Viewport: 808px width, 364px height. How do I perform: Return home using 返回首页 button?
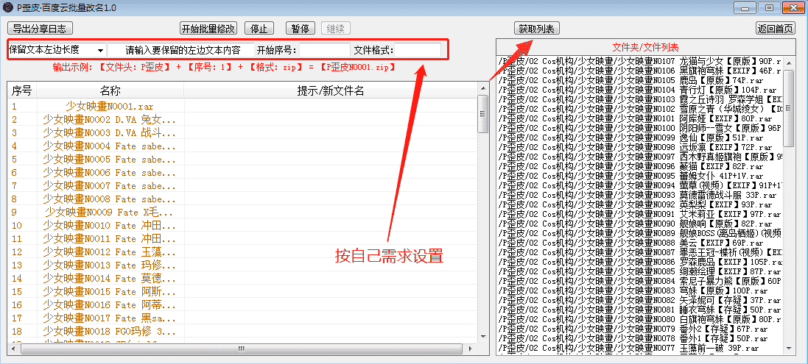pyautogui.click(x=775, y=29)
